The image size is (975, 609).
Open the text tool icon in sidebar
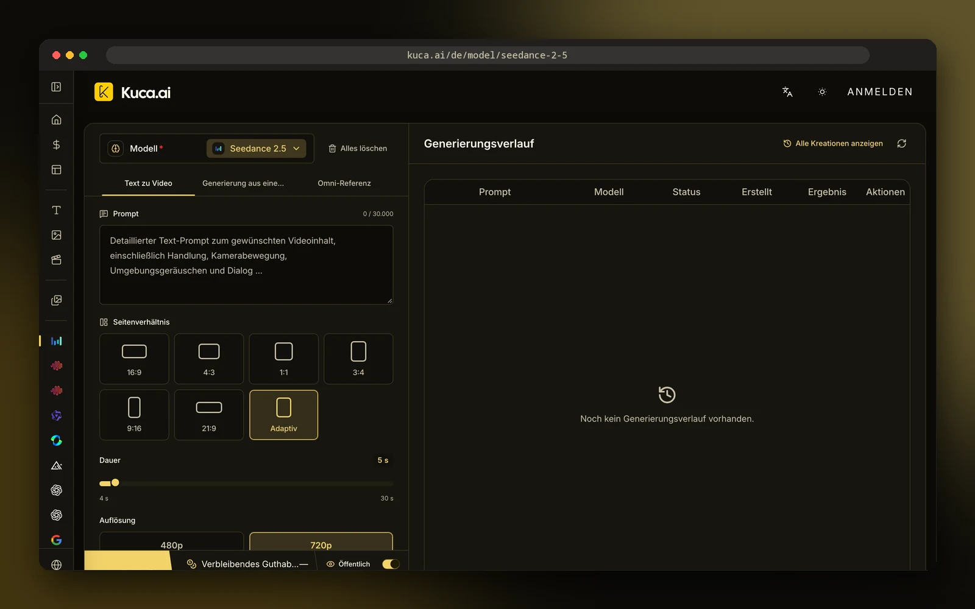tap(56, 210)
